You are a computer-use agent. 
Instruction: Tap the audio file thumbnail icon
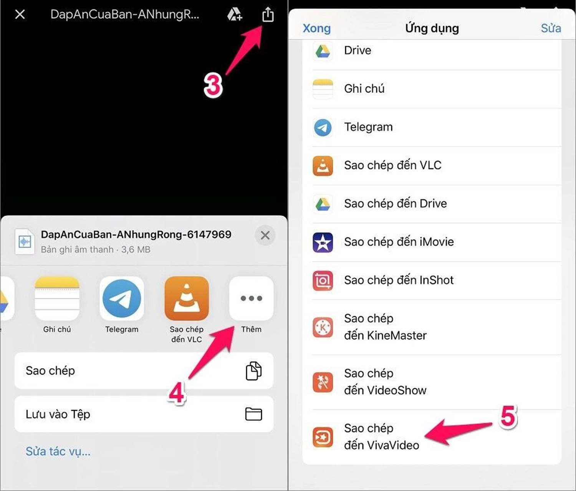25,242
